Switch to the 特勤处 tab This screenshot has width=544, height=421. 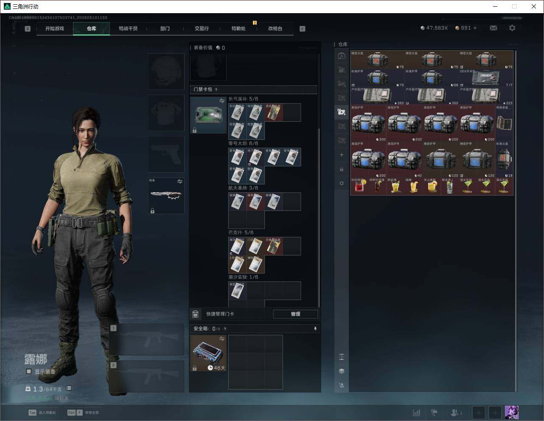238,28
